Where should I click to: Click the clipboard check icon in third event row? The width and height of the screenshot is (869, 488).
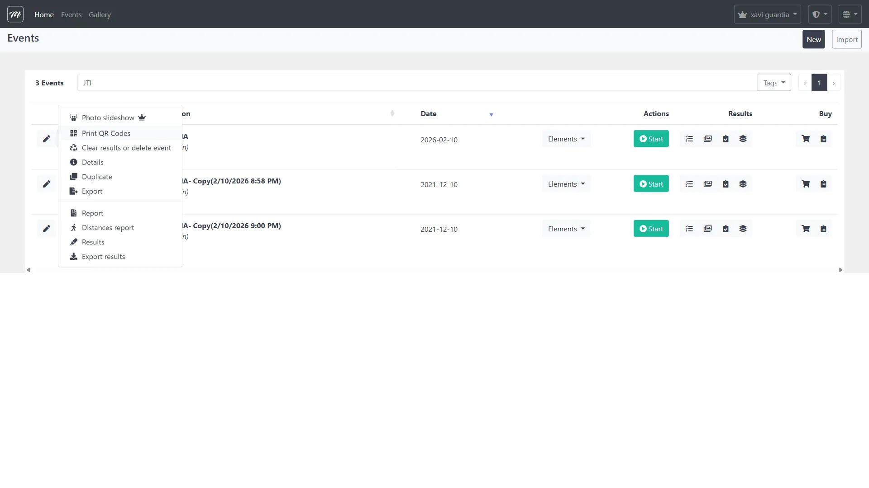point(726,229)
